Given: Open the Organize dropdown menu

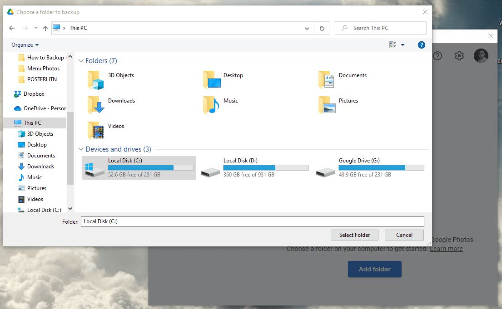Looking at the screenshot, I should (x=25, y=45).
